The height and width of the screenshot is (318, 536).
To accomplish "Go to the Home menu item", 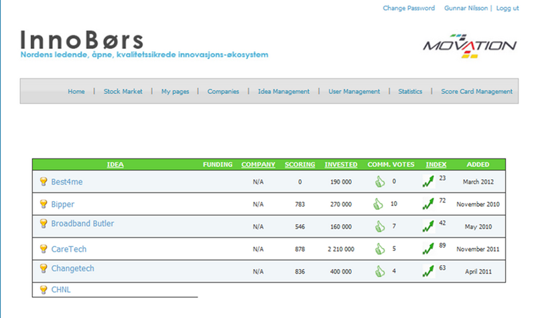I will (x=76, y=91).
